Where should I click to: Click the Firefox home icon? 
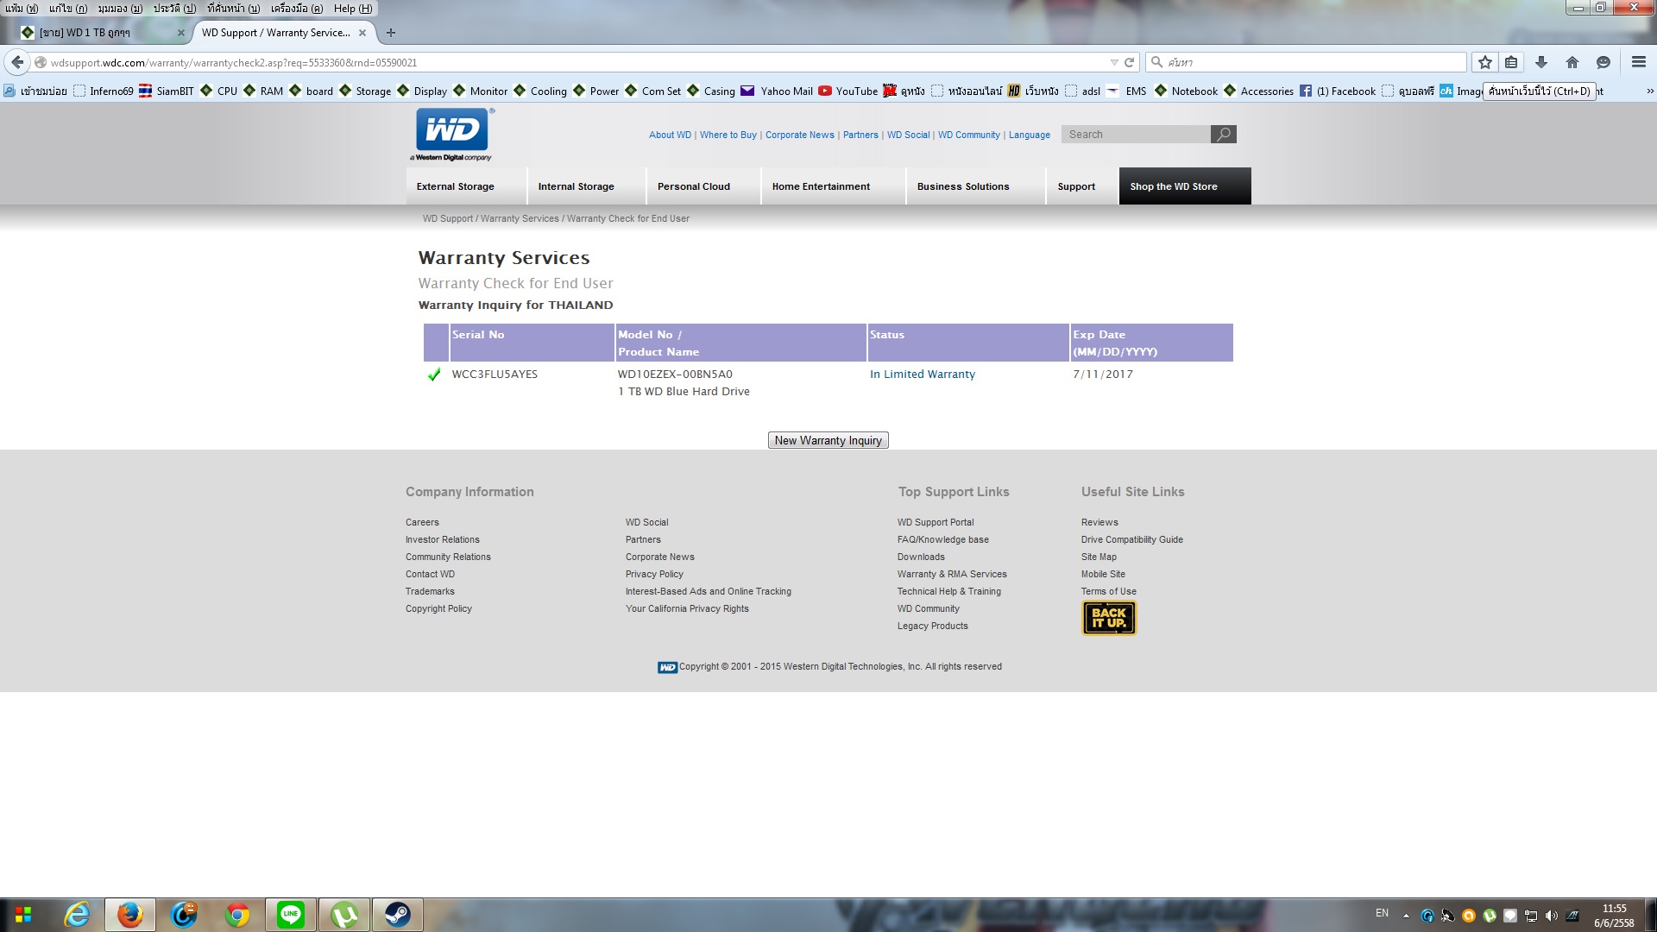(1572, 62)
